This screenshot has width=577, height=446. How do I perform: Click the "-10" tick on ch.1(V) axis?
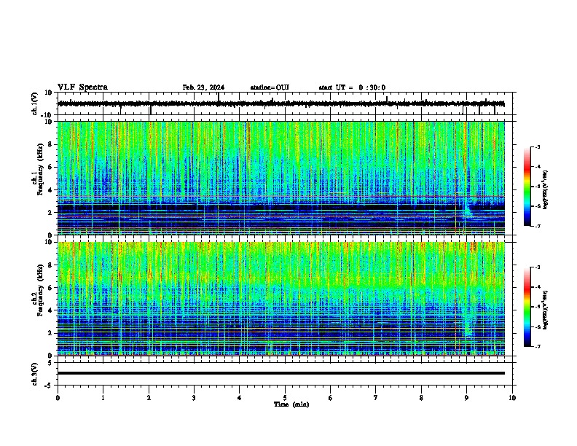(x=47, y=115)
